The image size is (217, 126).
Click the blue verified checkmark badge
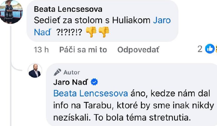[94, 82]
